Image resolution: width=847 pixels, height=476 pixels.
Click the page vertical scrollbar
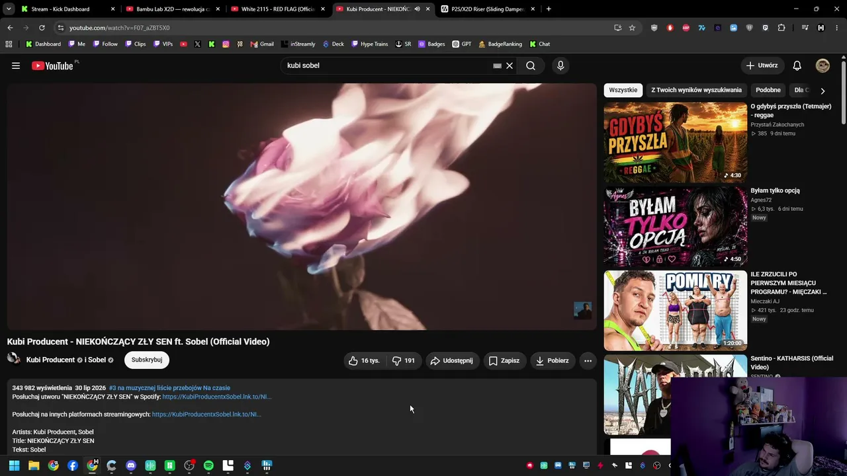(844, 91)
